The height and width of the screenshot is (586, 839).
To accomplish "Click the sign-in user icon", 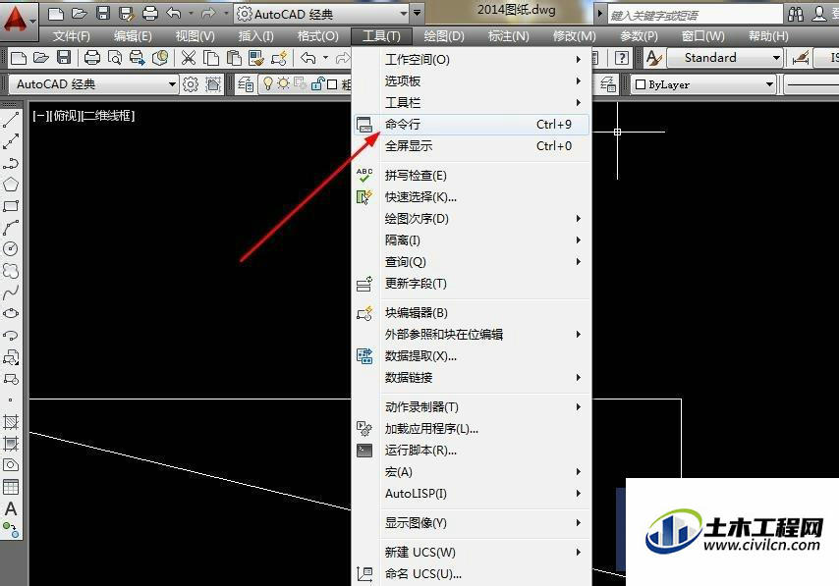I will click(x=818, y=14).
